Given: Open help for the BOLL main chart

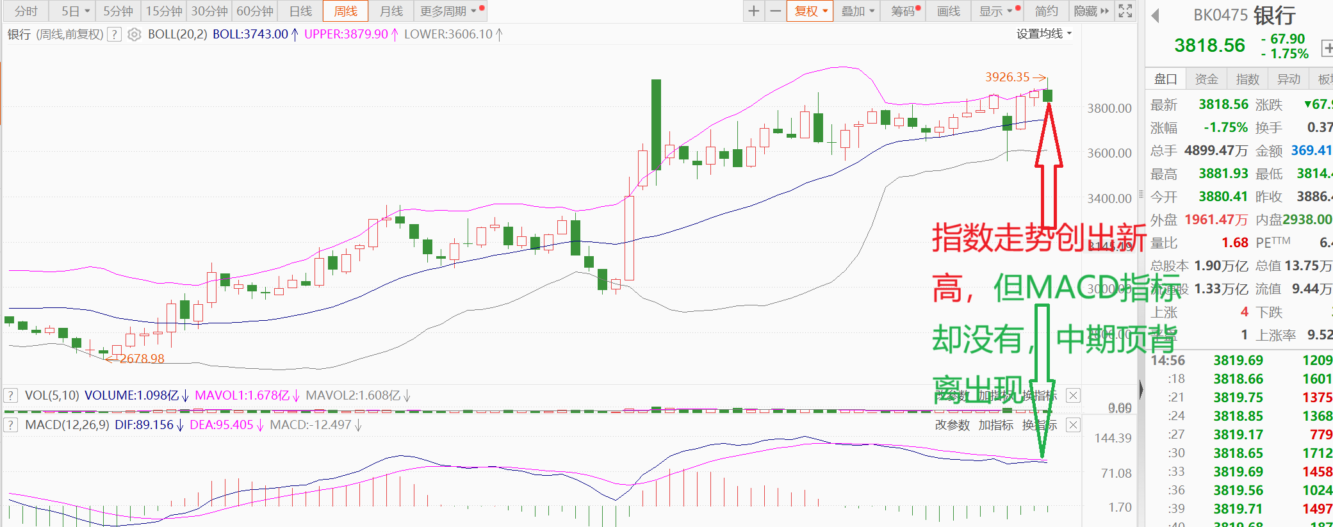Looking at the screenshot, I should [114, 35].
